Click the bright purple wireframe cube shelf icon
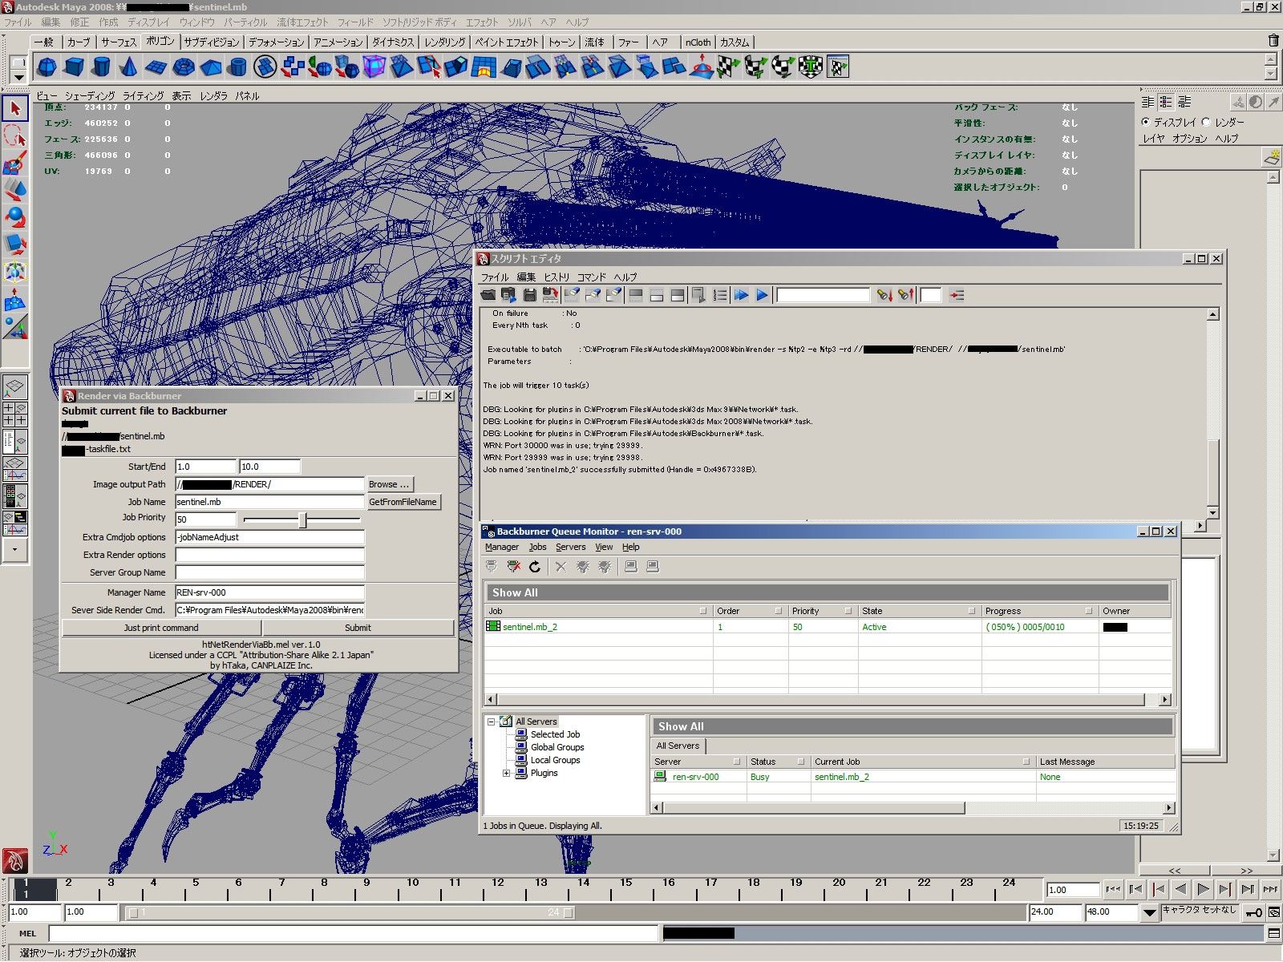 click(x=374, y=67)
